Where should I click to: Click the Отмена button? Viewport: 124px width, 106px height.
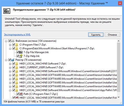(x=112, y=35)
